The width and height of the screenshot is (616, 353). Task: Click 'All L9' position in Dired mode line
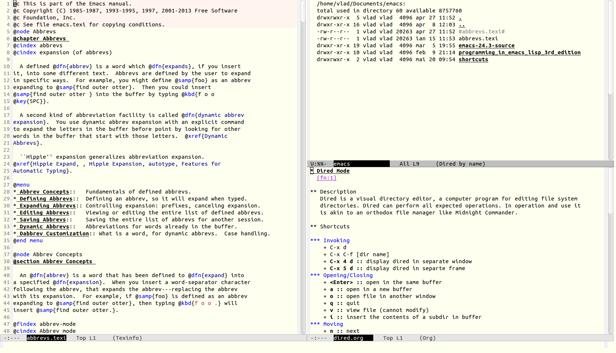(409, 164)
